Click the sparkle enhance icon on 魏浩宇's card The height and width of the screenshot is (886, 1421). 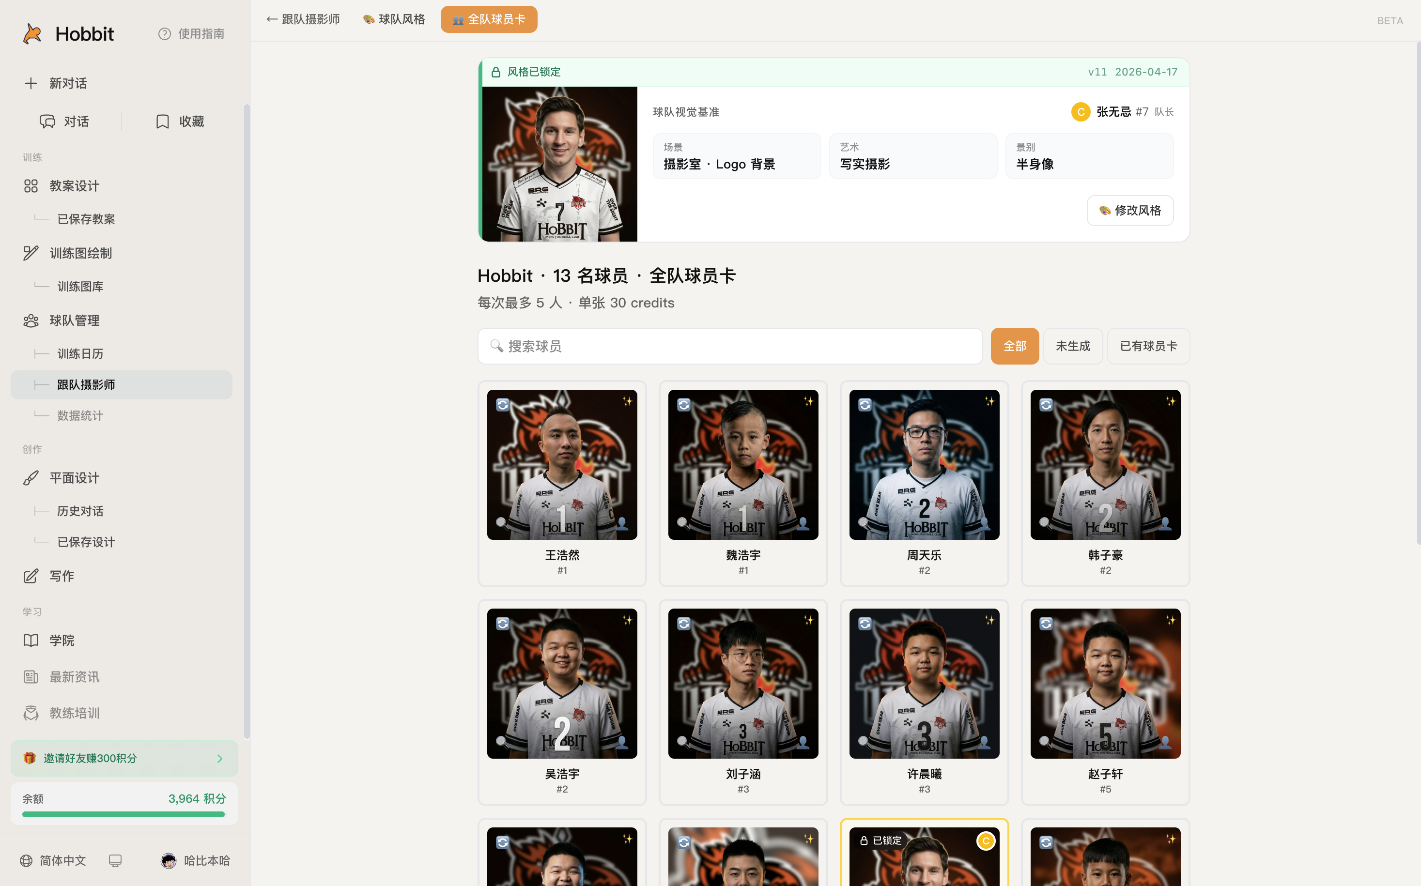(x=808, y=402)
